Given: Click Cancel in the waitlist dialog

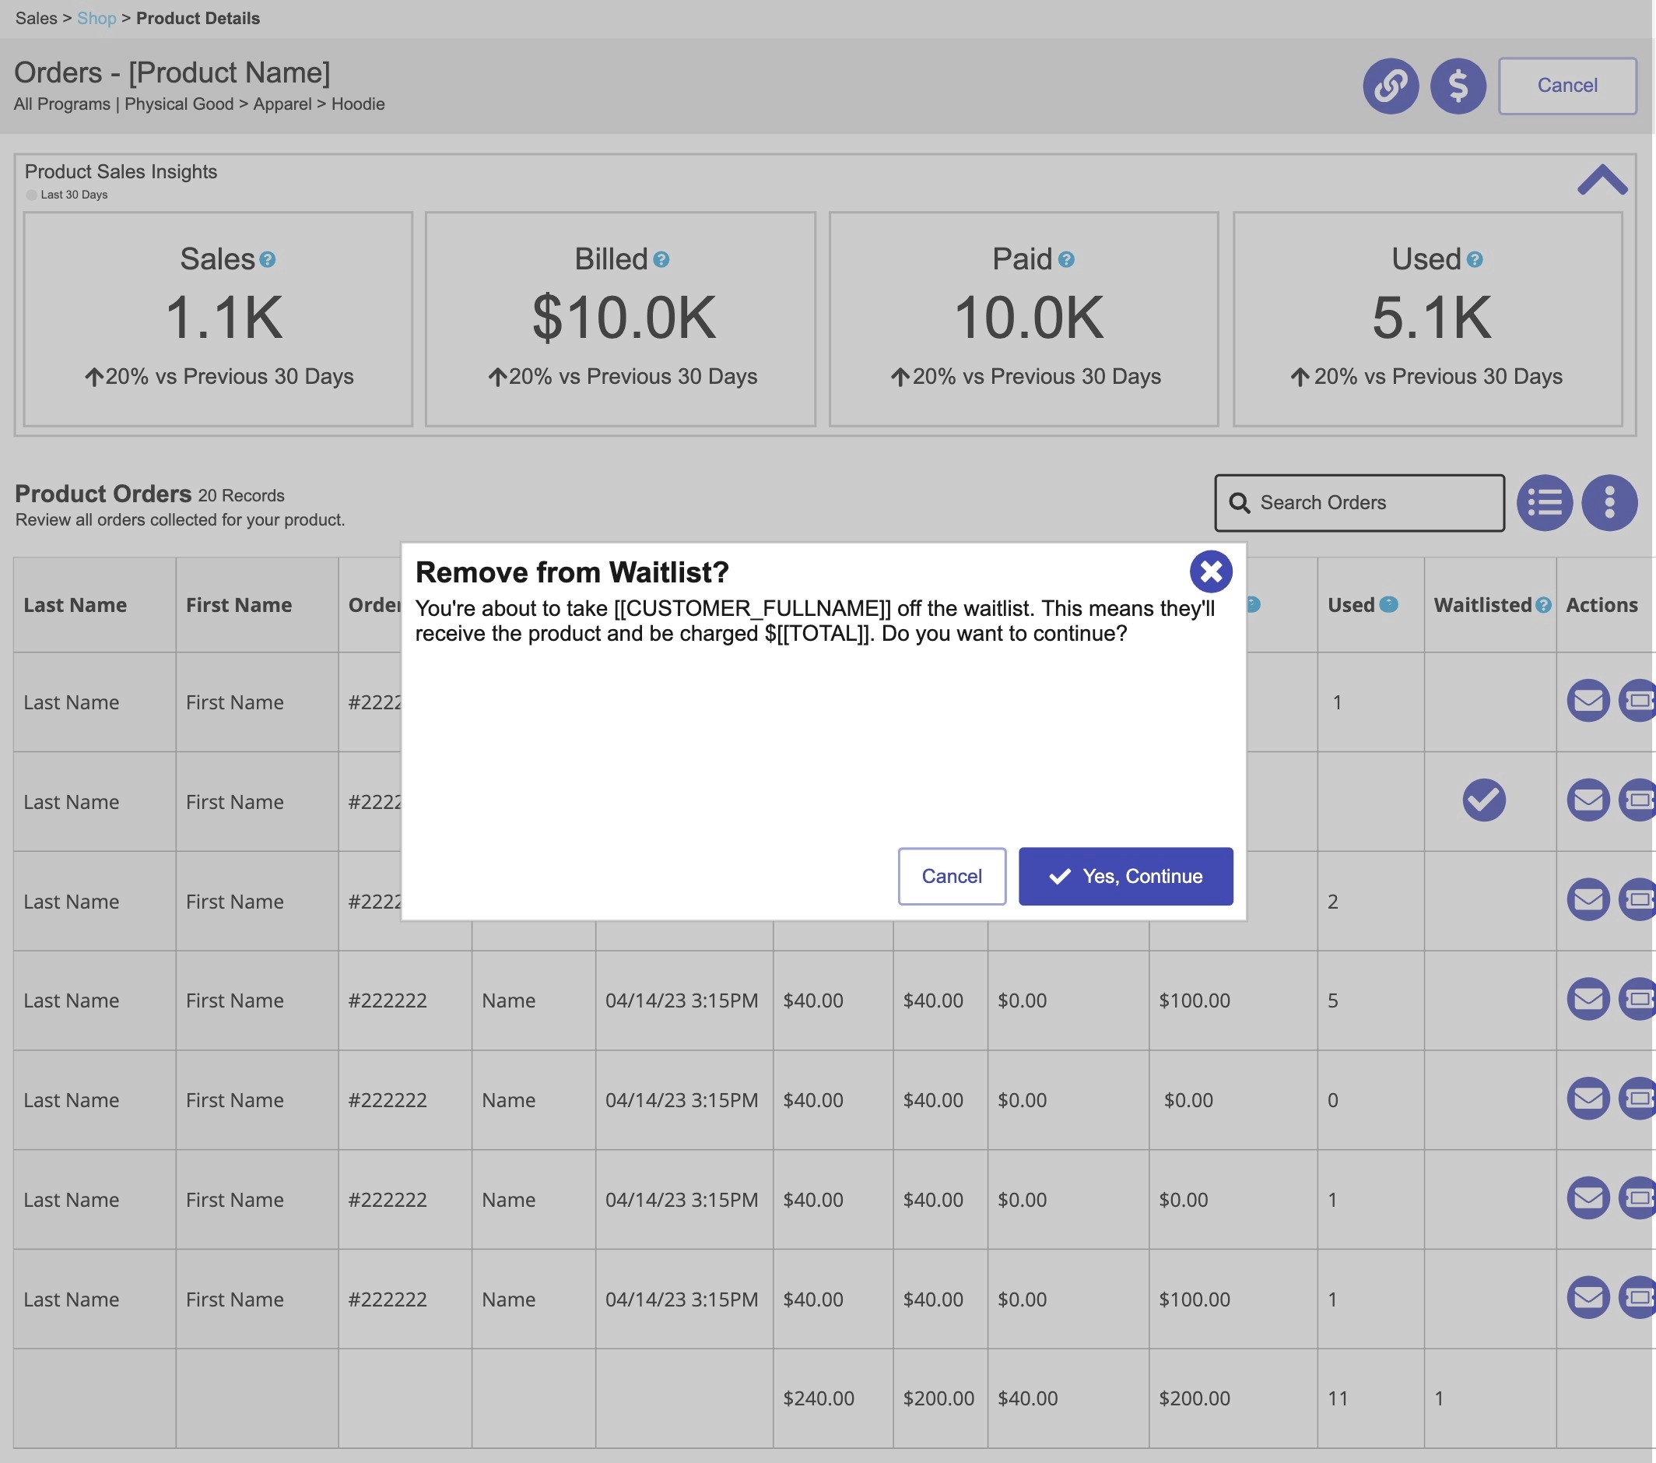Looking at the screenshot, I should [951, 876].
